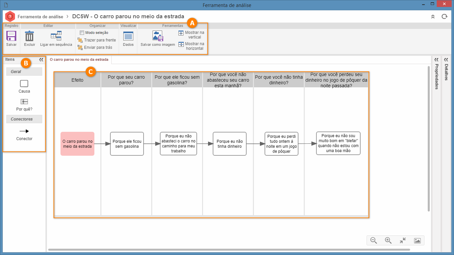The image size is (454, 255).
Task: Click Mostrar na vertical
Action: 191,35
